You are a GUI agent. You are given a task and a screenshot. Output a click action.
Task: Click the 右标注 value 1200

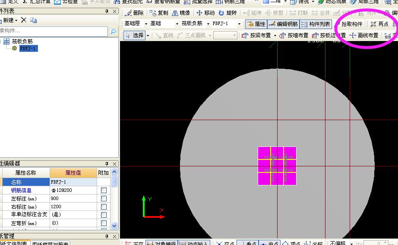(x=73, y=207)
